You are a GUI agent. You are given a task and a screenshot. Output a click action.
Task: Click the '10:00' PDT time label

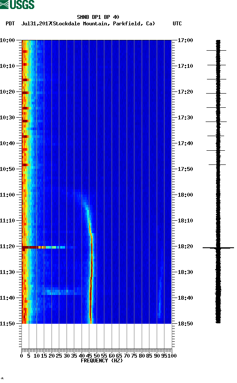tap(7, 40)
